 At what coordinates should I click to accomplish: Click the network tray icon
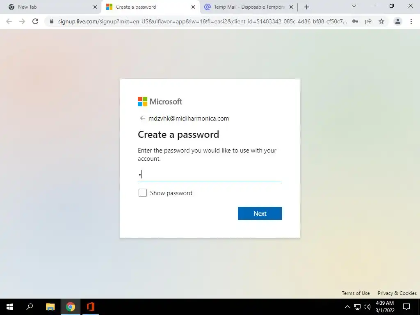(x=357, y=307)
